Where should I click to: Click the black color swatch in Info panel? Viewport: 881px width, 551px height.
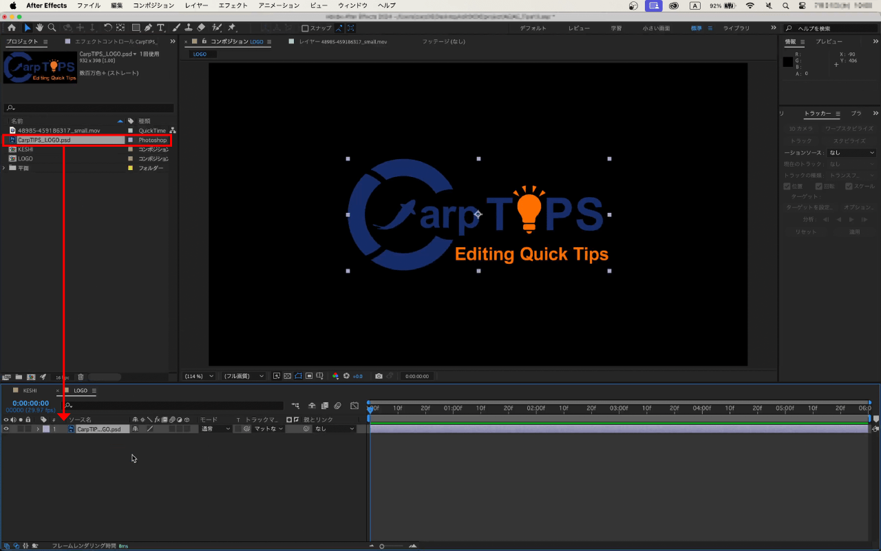tap(788, 62)
